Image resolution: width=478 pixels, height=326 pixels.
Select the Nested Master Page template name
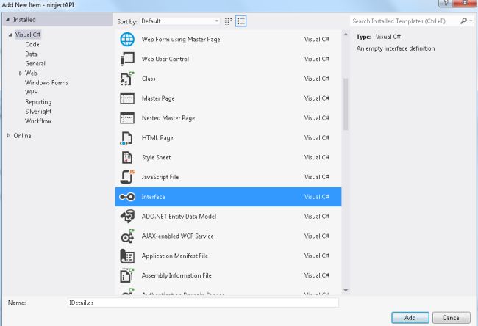pos(168,117)
